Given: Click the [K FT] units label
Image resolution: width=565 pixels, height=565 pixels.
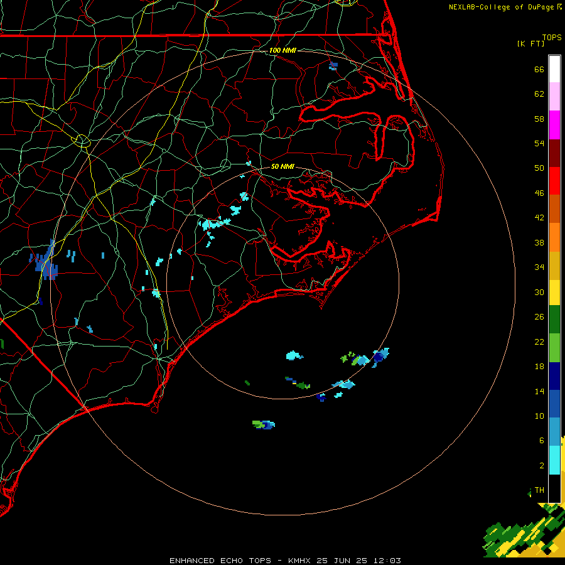Looking at the screenshot, I should (530, 43).
